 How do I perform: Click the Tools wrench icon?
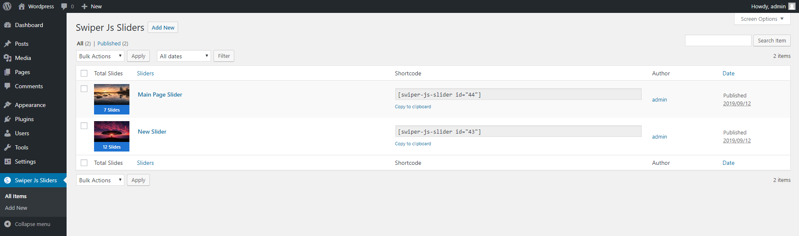tap(7, 147)
